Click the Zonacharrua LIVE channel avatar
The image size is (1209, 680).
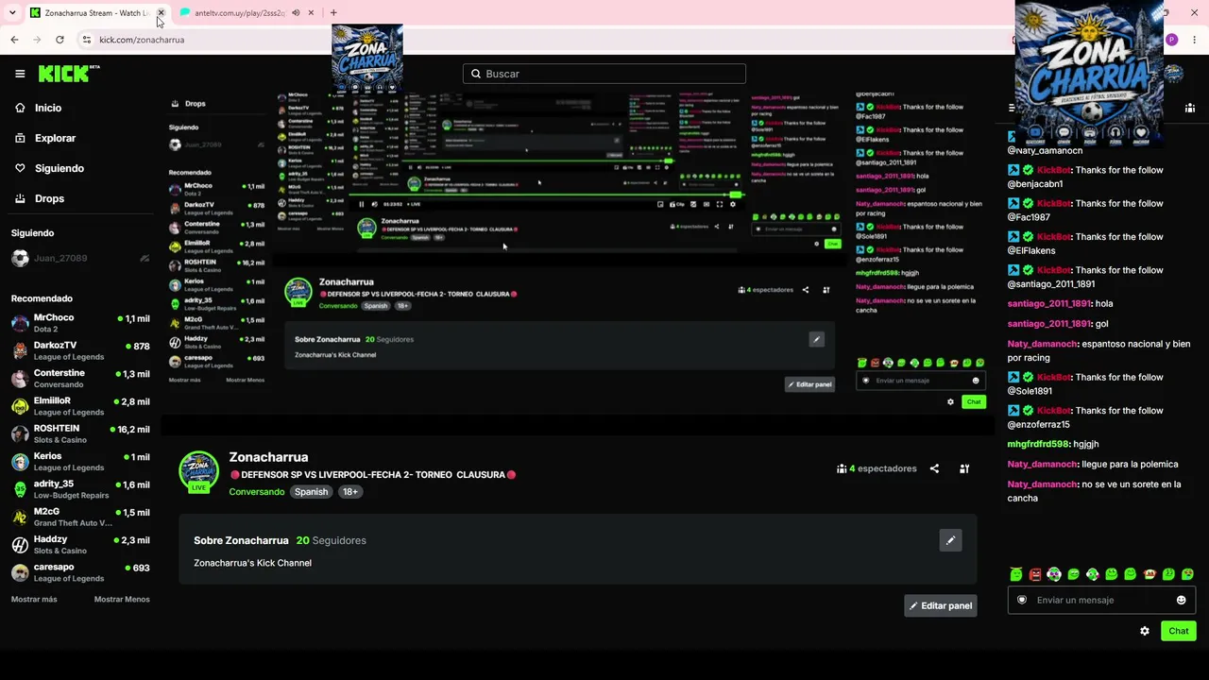pos(198,472)
